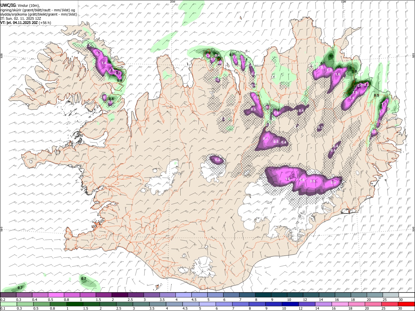Select the lower legend light blue swatch labeled 5
Image resolution: width=415 pixels, height=311 pixels.
coord(207,304)
